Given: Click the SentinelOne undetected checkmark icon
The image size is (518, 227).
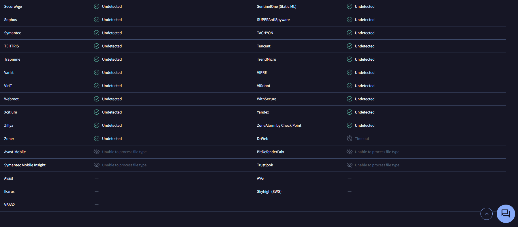Looking at the screenshot, I should (350, 6).
